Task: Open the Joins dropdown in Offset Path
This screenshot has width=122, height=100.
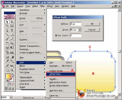Action: (79, 30)
